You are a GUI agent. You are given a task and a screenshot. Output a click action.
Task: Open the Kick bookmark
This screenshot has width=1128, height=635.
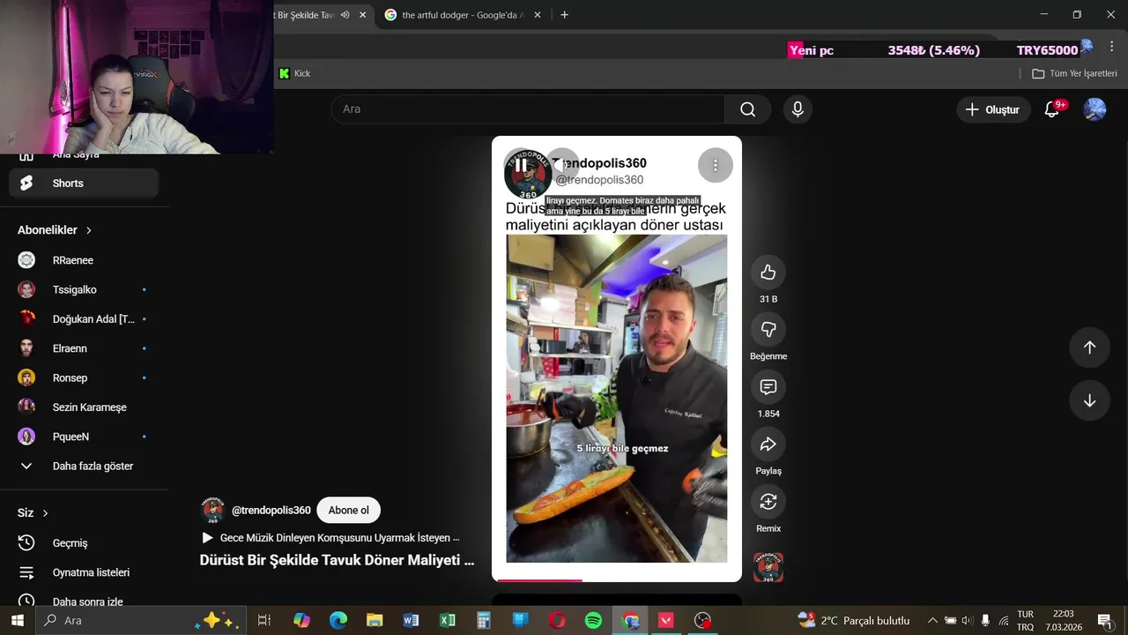coord(294,73)
